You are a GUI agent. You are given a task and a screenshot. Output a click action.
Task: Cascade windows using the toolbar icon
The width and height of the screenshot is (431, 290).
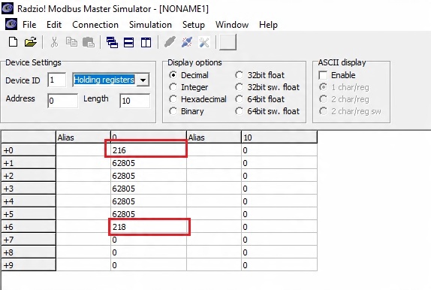click(x=112, y=43)
